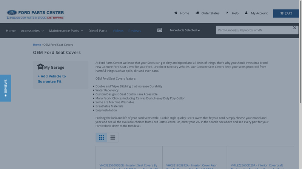Open the side Reviews tab
Viewport: 302px width, 169px height.
(x=5, y=88)
